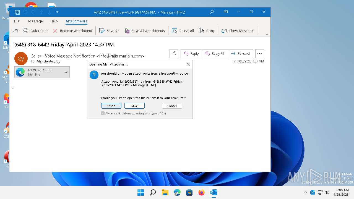Click the network tray icon
Screen dimensions: 354x199
tap(320, 192)
